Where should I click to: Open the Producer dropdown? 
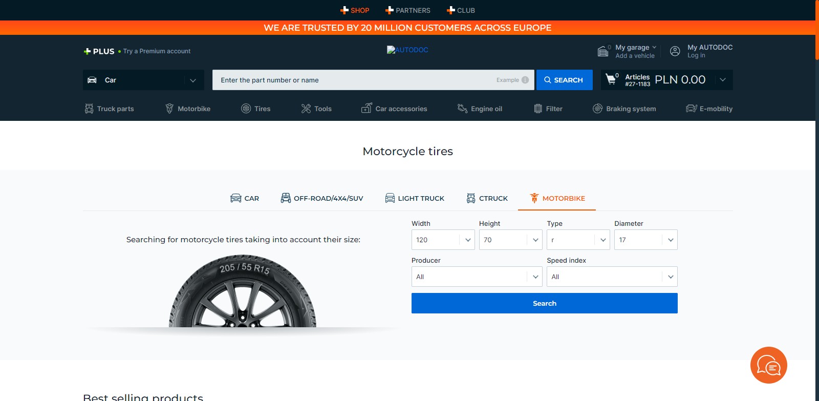[x=477, y=277]
